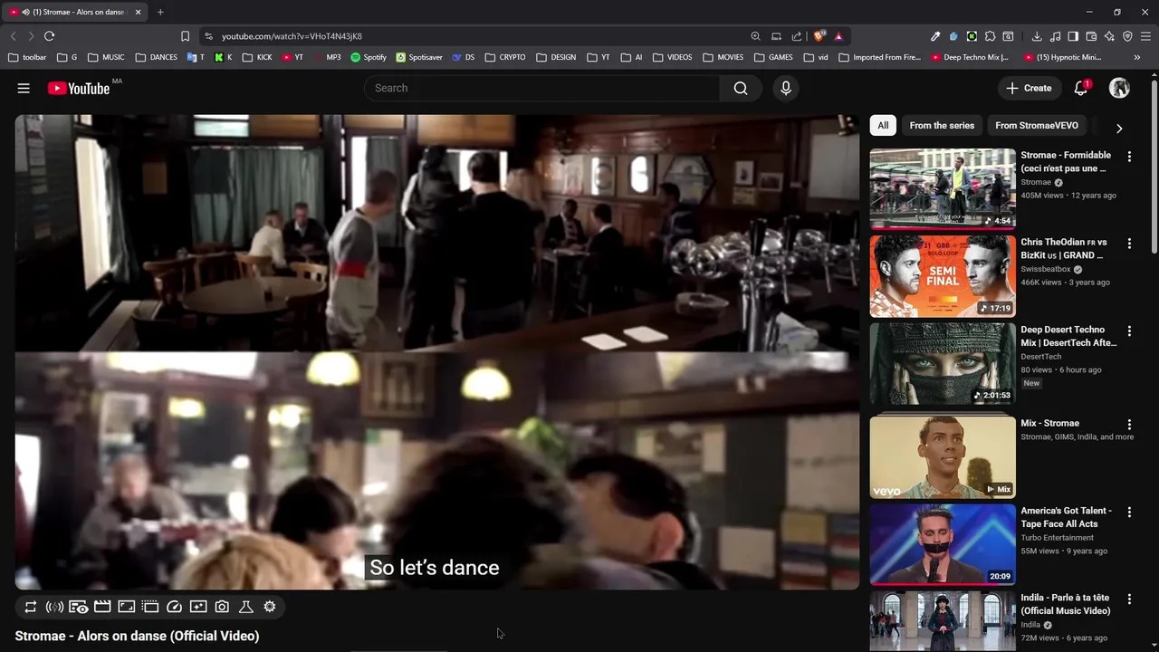Image resolution: width=1159 pixels, height=652 pixels.
Task: Open the Chris TheOdian vs BizKit thumbnail
Action: tap(943, 276)
